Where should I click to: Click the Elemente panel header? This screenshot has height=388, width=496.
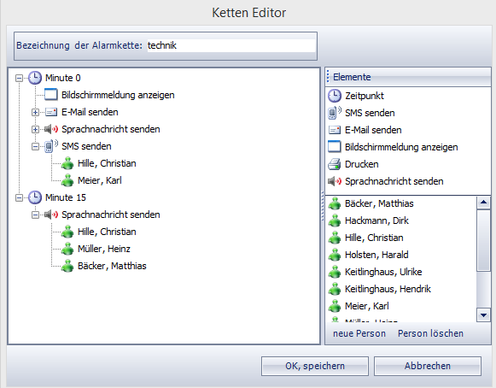pyautogui.click(x=408, y=77)
